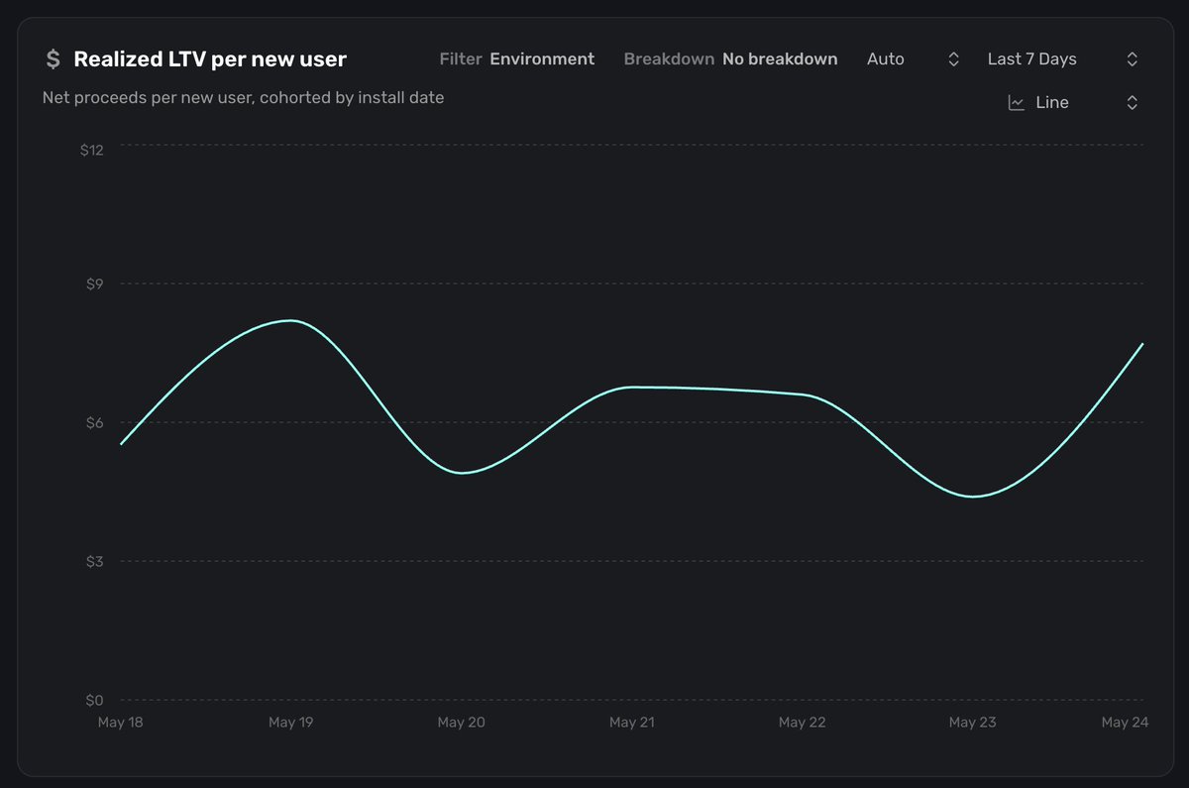Click the dollar sign icon beside the title

[53, 59]
